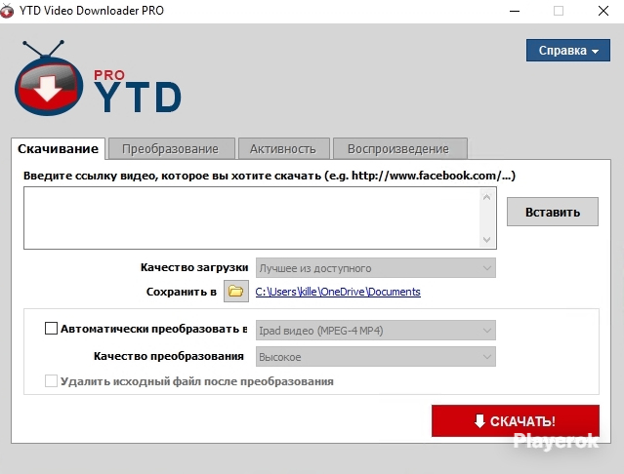Switch to the Преобразование tab
Image resolution: width=624 pixels, height=474 pixels.
(x=172, y=148)
